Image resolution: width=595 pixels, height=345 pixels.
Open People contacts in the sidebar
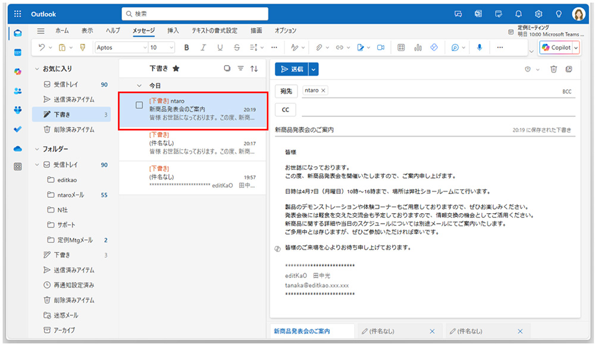click(x=17, y=91)
